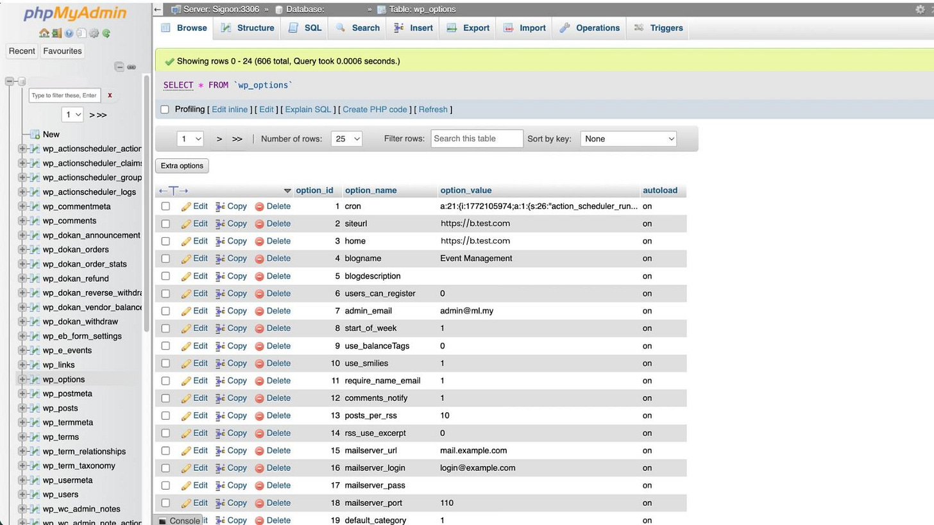
Task: Go to last results page button
Action: pos(237,138)
